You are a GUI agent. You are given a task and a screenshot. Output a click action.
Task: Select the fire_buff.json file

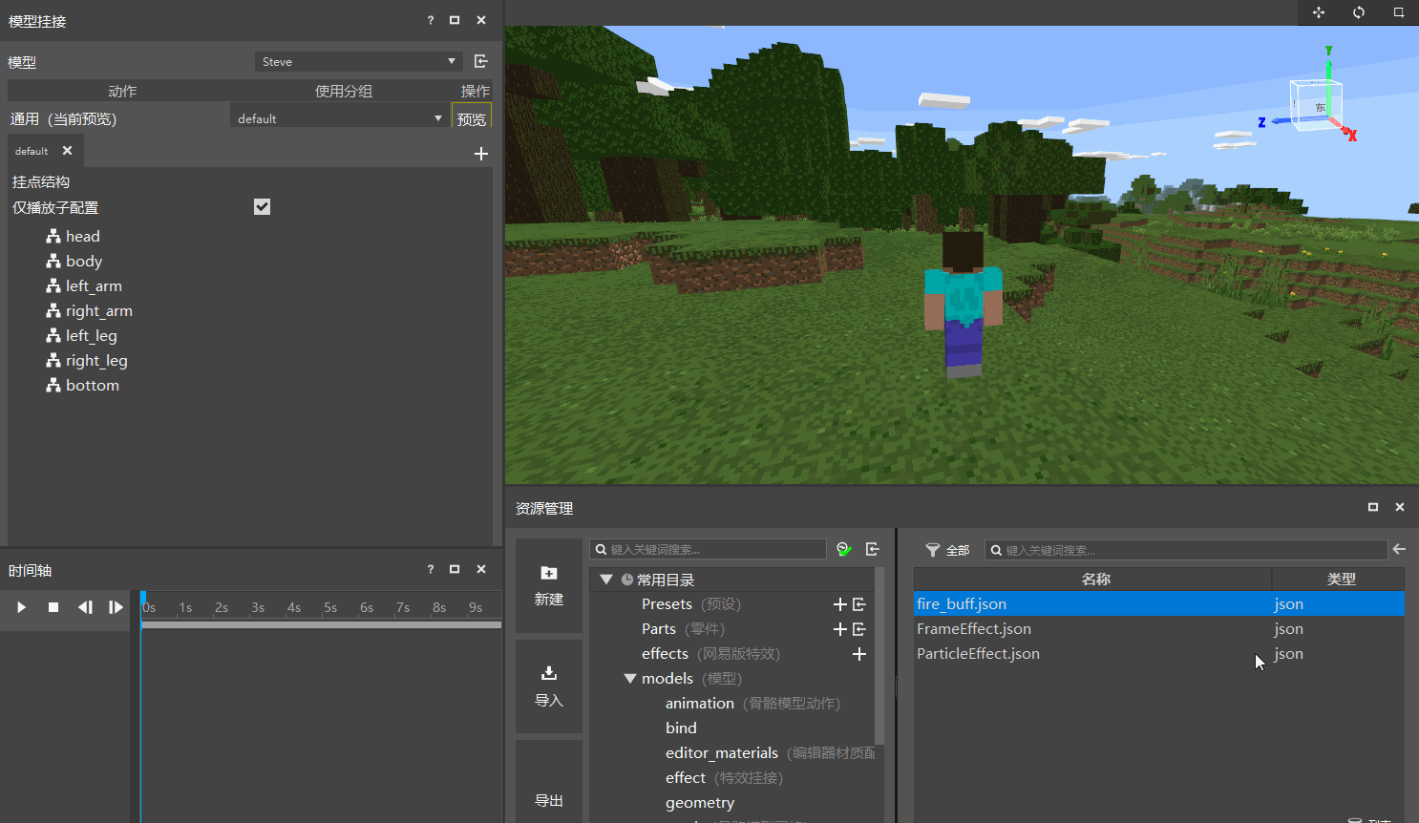click(1159, 604)
